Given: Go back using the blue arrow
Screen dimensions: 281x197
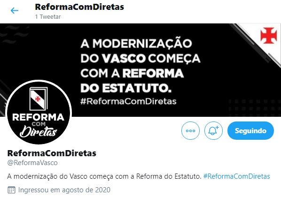Looking at the screenshot, I should 15,11.
